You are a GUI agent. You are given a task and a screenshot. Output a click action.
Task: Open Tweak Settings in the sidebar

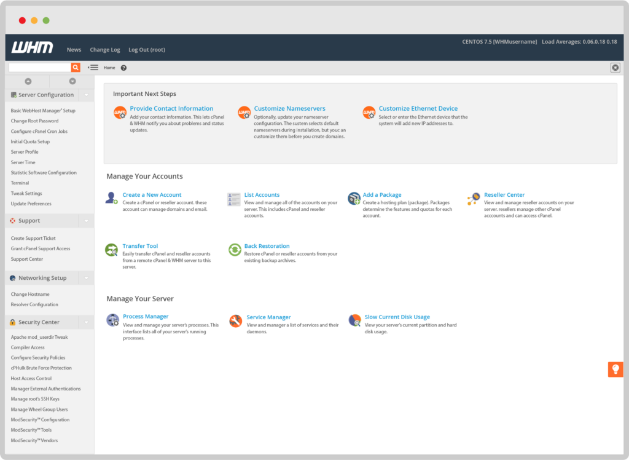(x=26, y=194)
